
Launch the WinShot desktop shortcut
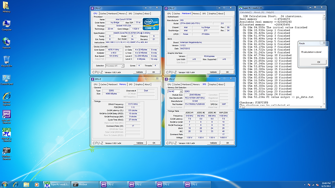(7, 153)
